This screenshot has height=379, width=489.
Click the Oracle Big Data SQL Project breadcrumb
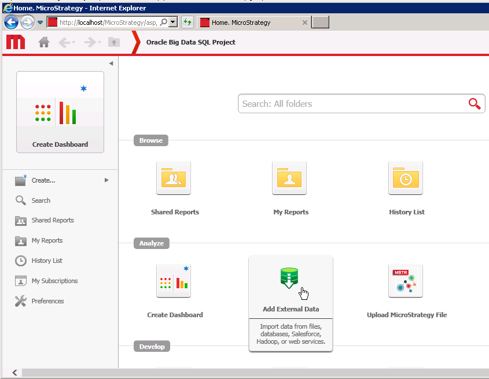pos(190,42)
